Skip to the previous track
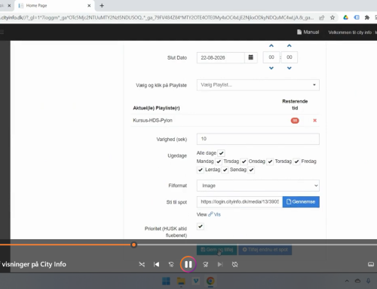This screenshot has width=377, height=289. 156,264
